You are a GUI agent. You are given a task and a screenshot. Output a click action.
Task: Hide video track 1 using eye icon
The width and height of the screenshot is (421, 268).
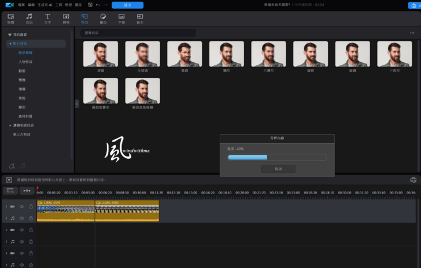[x=21, y=206]
